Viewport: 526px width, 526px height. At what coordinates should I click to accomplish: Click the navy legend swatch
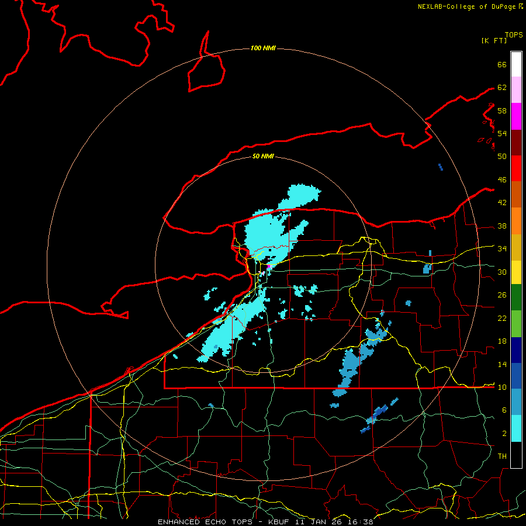coord(516,350)
